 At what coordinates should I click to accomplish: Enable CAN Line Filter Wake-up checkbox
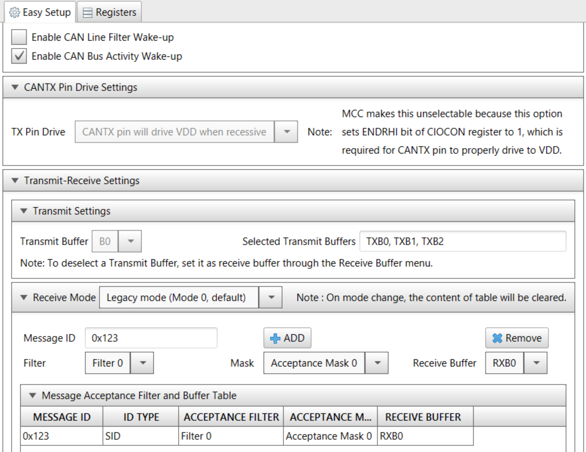19,37
